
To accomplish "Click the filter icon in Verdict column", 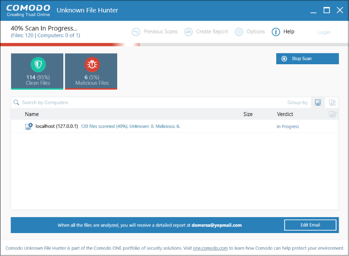I will (x=333, y=114).
